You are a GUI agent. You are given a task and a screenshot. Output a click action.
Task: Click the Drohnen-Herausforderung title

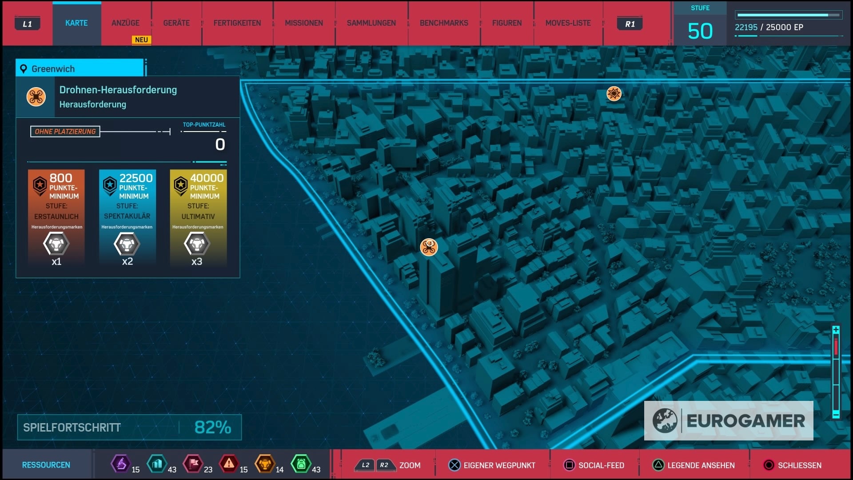coord(118,90)
